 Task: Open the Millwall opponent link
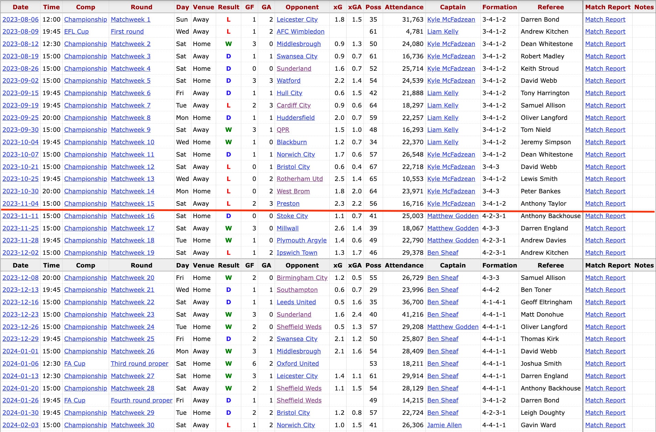pyautogui.click(x=287, y=228)
